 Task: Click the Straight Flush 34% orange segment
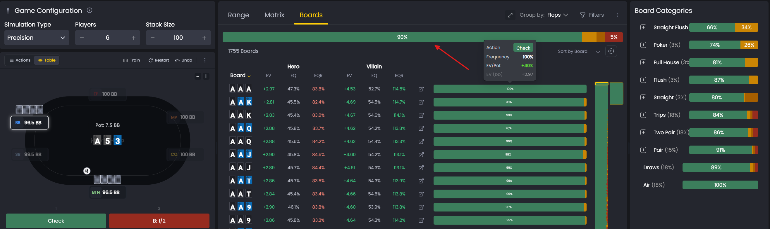(746, 27)
